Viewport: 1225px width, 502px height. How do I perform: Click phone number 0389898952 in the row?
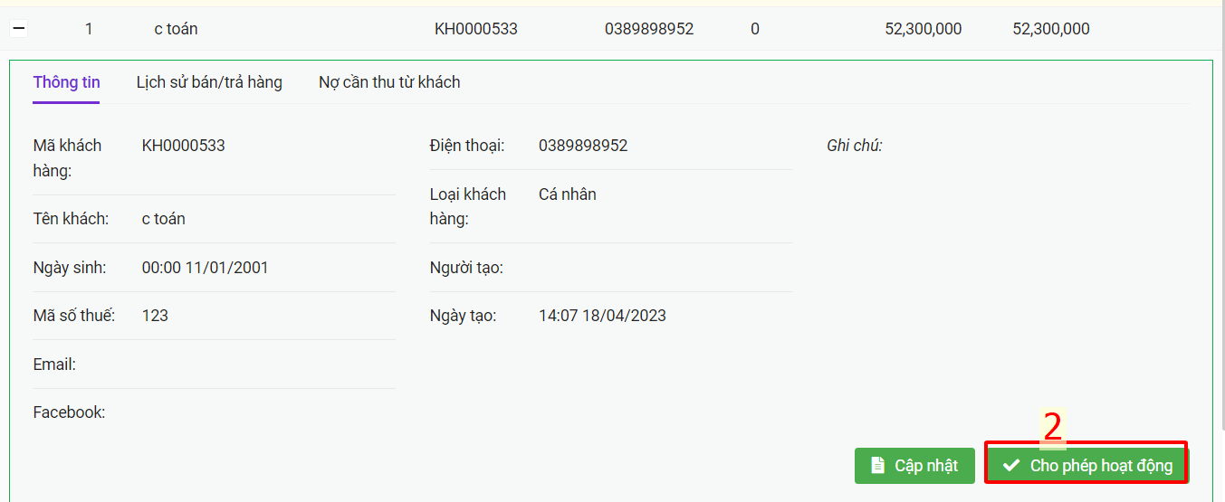649,29
